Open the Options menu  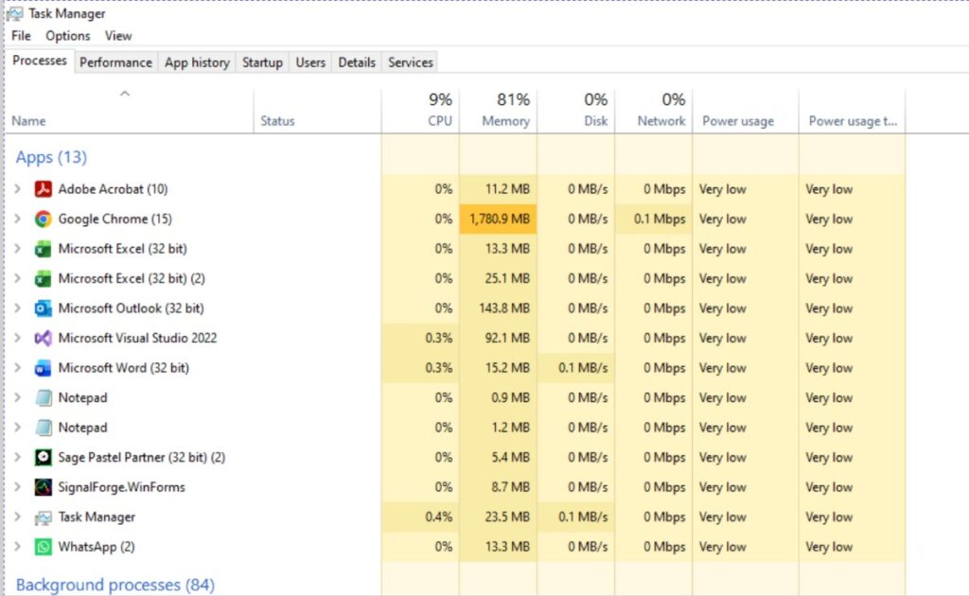pyautogui.click(x=67, y=36)
